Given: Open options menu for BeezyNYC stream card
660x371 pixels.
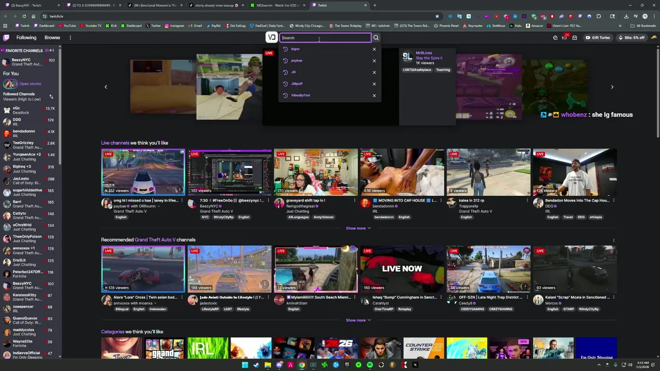Looking at the screenshot, I should click(268, 200).
